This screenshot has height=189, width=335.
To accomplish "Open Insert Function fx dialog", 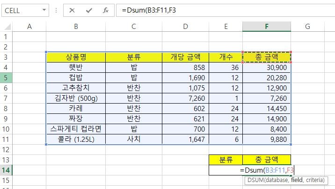I will tap(106, 10).
